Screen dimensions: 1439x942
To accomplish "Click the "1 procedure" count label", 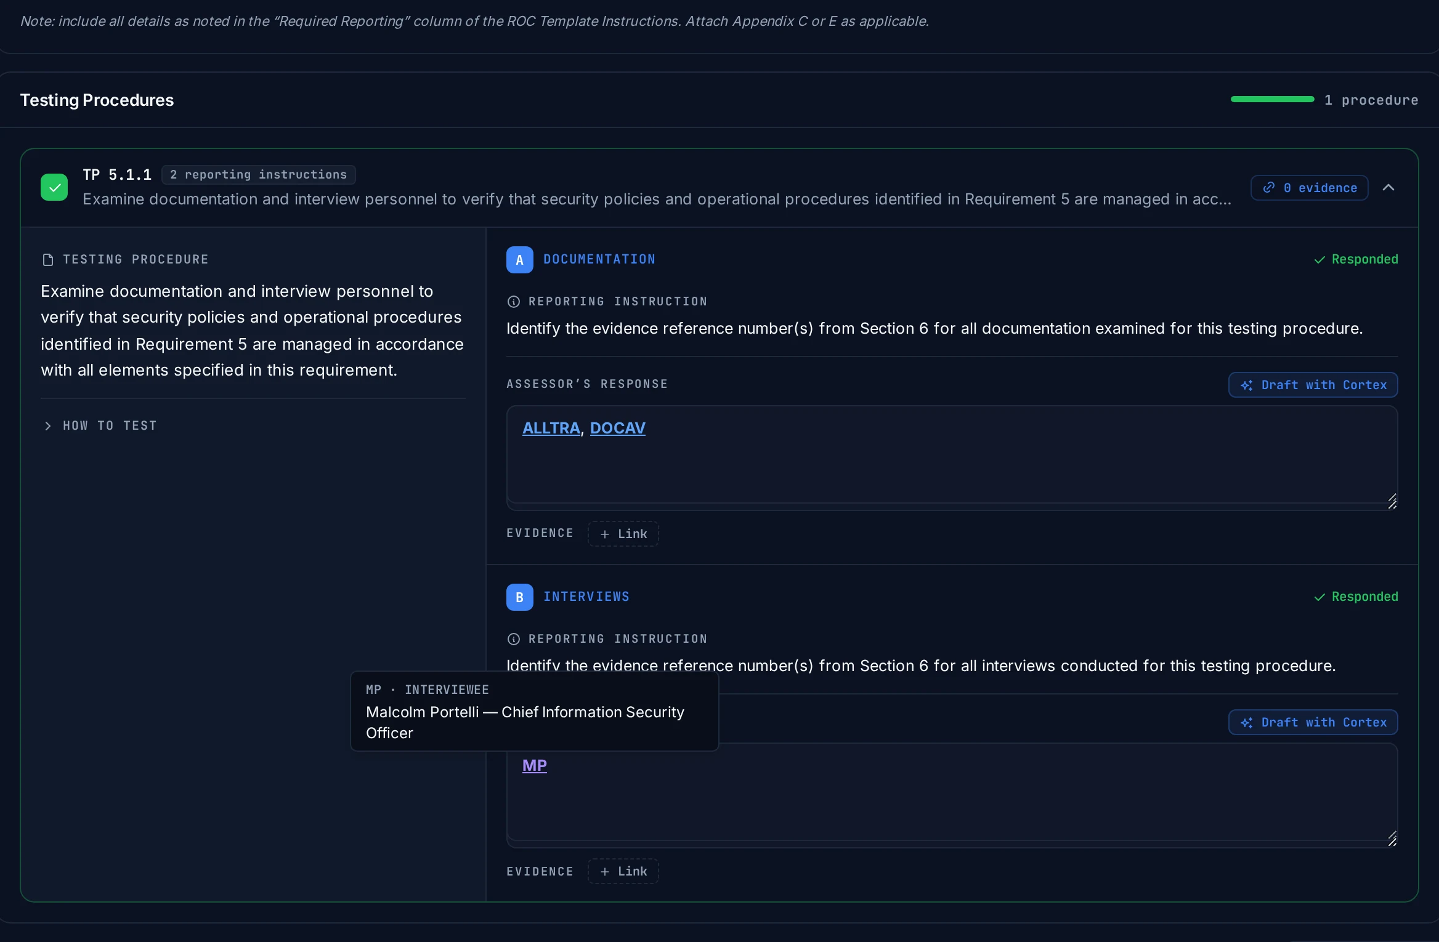I will [1371, 100].
